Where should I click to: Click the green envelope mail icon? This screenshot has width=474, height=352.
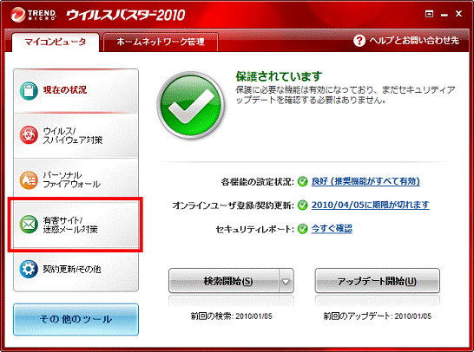click(x=29, y=224)
